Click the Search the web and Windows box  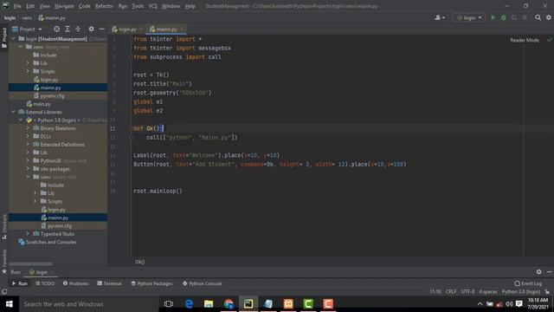click(88, 304)
